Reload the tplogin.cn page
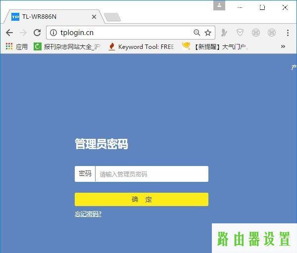The height and width of the screenshot is (253, 297). tap(37, 33)
